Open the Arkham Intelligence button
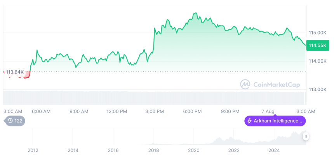Image resolution: width=334 pixels, height=155 pixels. (x=275, y=121)
